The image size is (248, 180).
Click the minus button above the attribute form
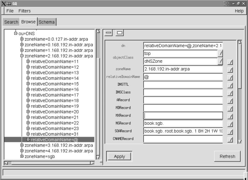(x=109, y=33)
